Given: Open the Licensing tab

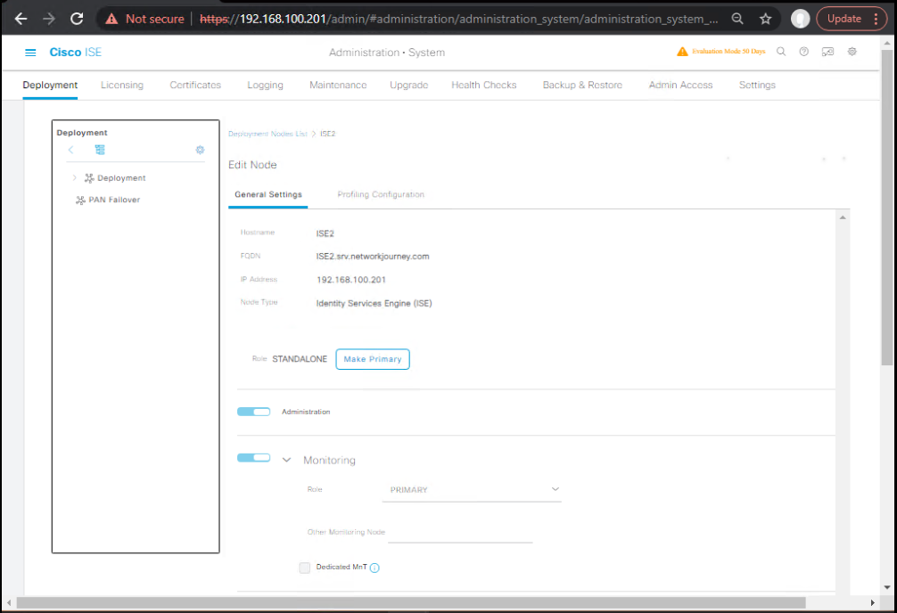Looking at the screenshot, I should [x=122, y=86].
